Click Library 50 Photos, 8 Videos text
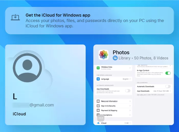This screenshot has height=132, width=179. tap(143, 58)
